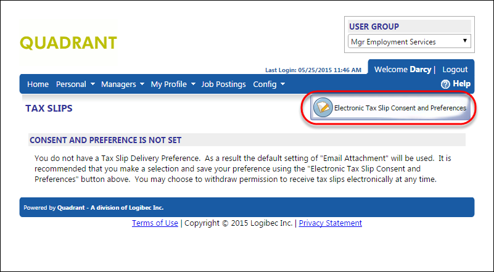Screen dimensions: 494x272
Task: Click the Help text link
Action: click(x=461, y=84)
